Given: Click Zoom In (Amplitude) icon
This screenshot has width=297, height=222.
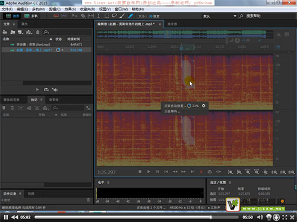Looking at the screenshot, I should coord(230,172).
